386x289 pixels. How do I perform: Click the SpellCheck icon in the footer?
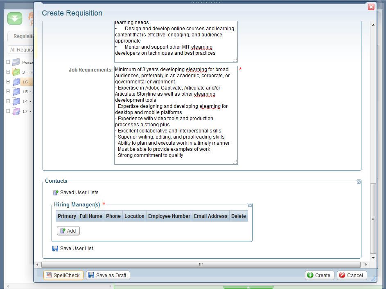(x=49, y=276)
